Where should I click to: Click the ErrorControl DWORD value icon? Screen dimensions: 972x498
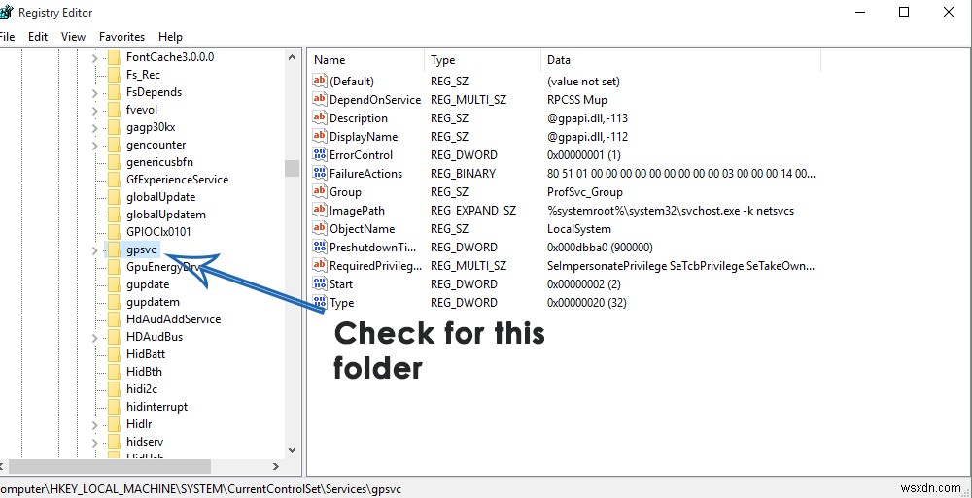click(319, 154)
